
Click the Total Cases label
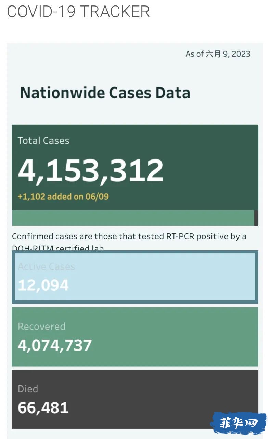pos(43,141)
